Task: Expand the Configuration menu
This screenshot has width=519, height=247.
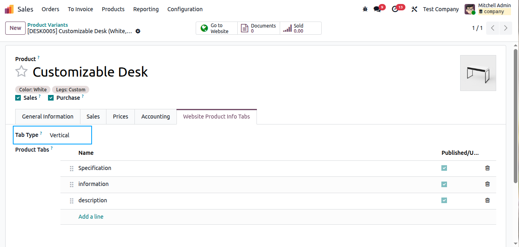Action: pos(185,9)
